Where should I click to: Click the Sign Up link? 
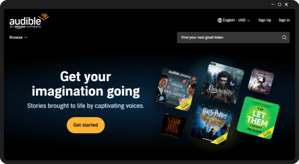click(x=265, y=20)
